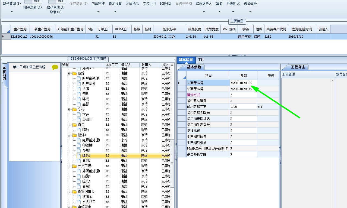
Task: Click the 文控上网 toolbar button
Action: (x=150, y=4)
